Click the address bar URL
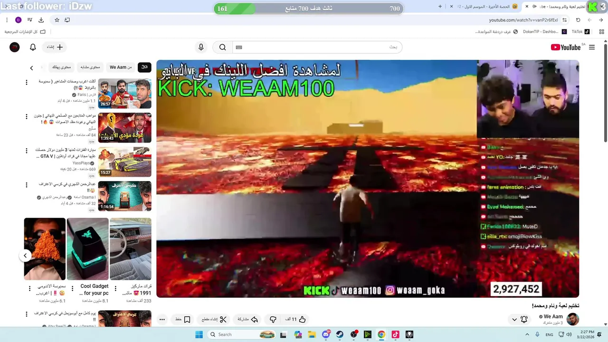This screenshot has width=608, height=342. pyautogui.click(x=523, y=20)
